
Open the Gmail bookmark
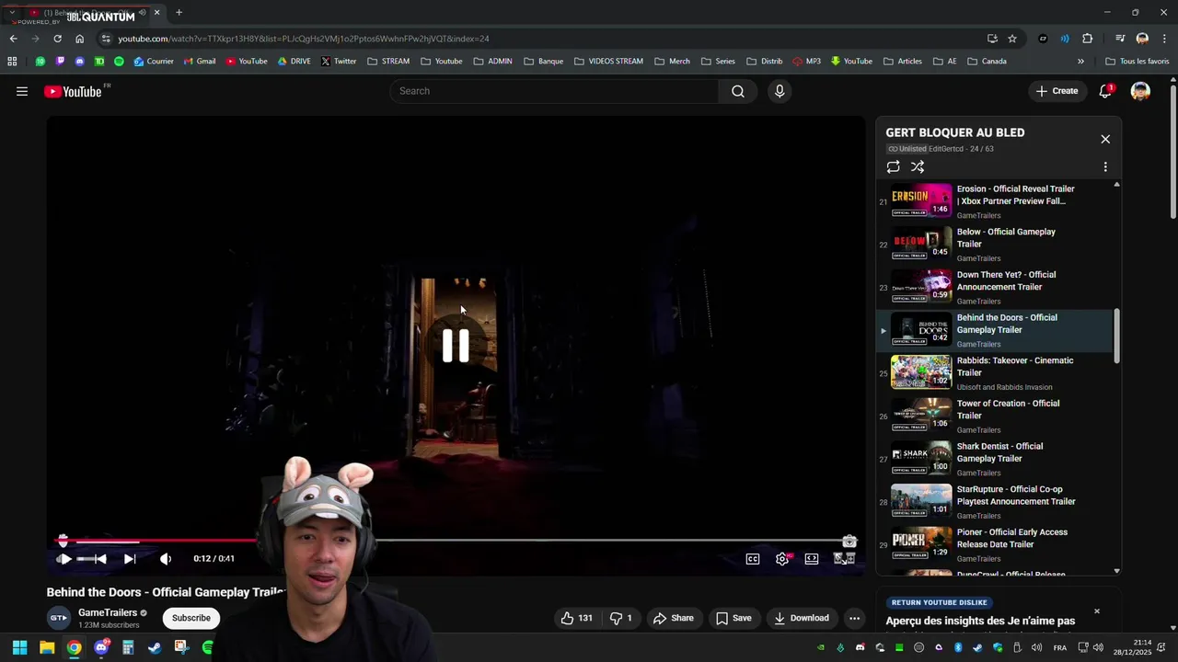200,62
